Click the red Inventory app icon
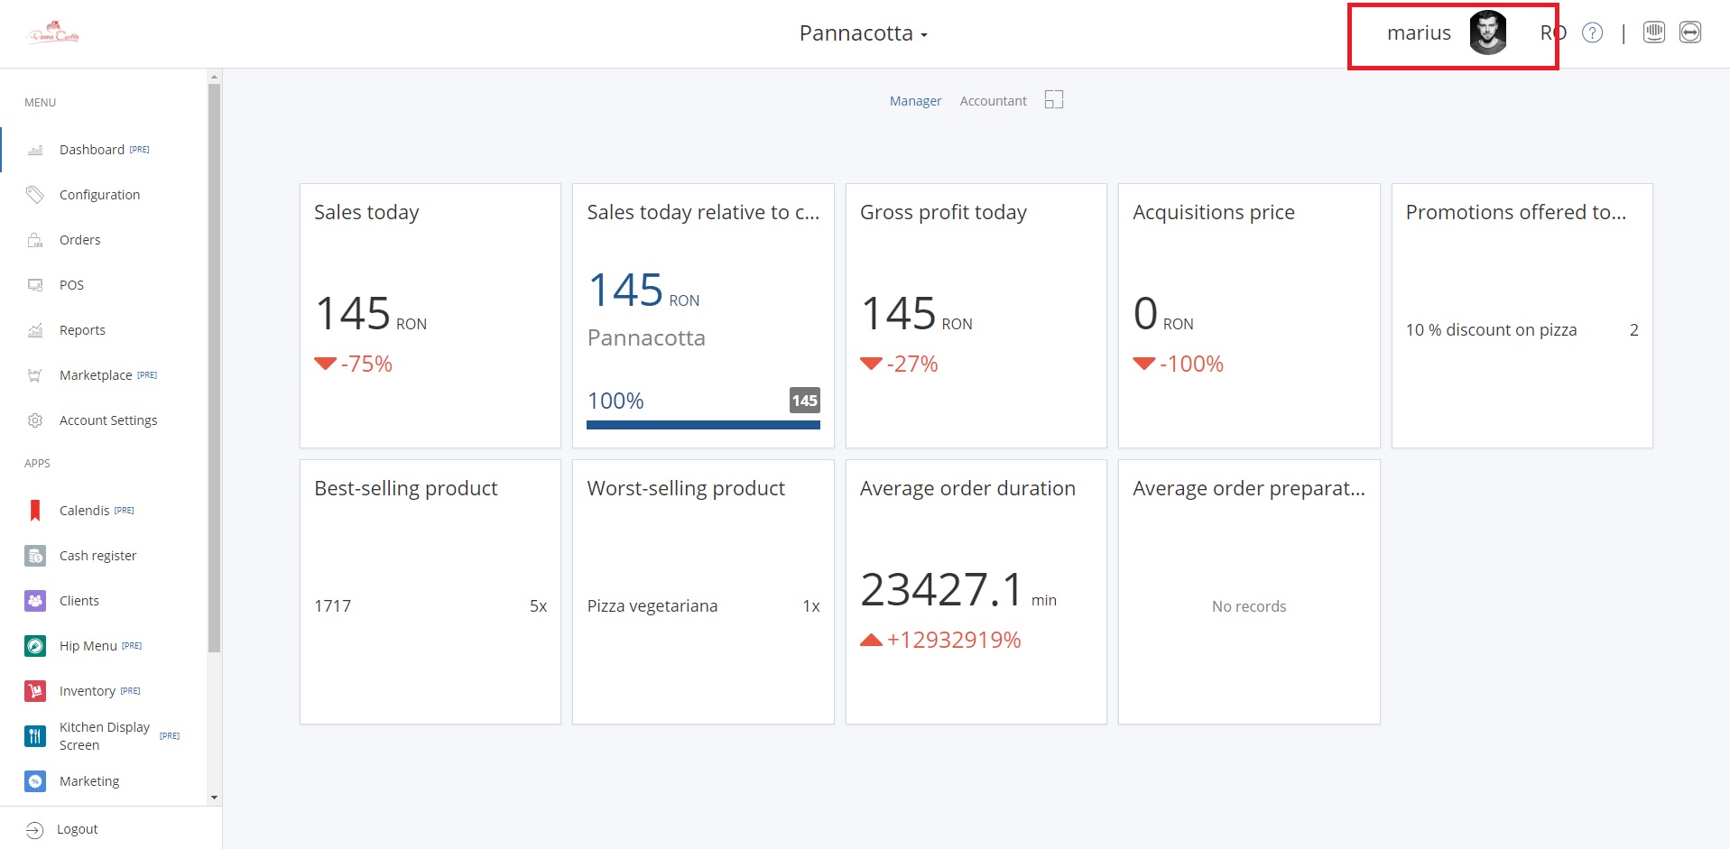Image resolution: width=1730 pixels, height=849 pixels. 35,691
